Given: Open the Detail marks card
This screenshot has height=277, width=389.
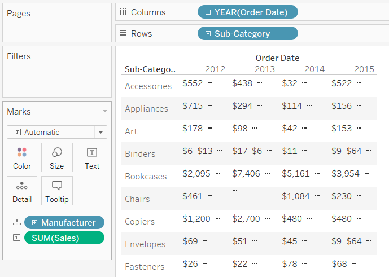Looking at the screenshot, I should point(22,190).
